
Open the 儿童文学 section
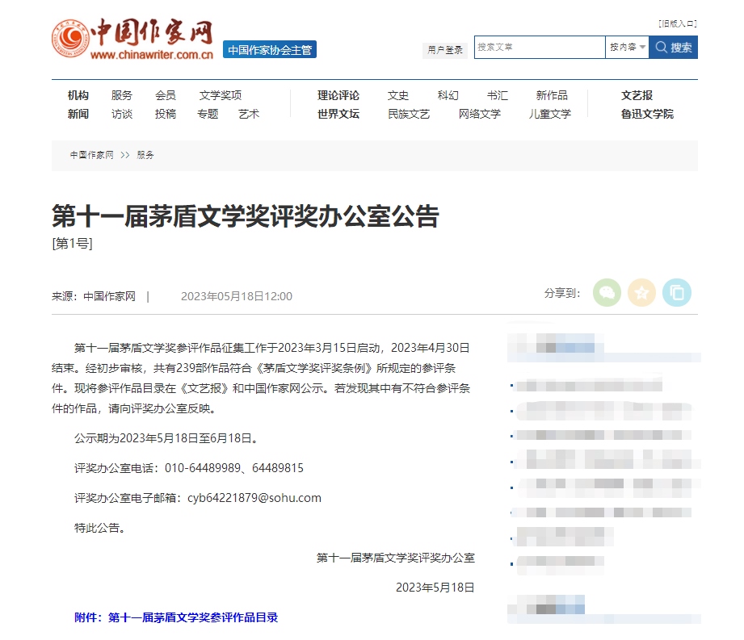click(550, 114)
